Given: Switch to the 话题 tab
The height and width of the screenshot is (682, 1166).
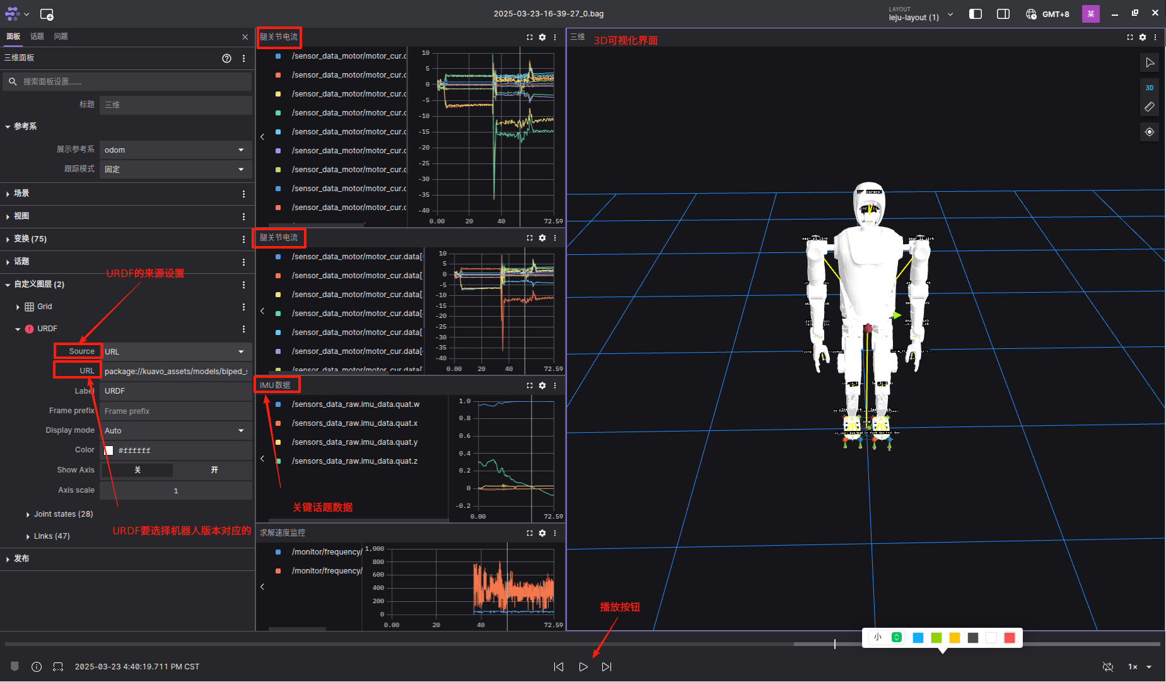Looking at the screenshot, I should 37,37.
